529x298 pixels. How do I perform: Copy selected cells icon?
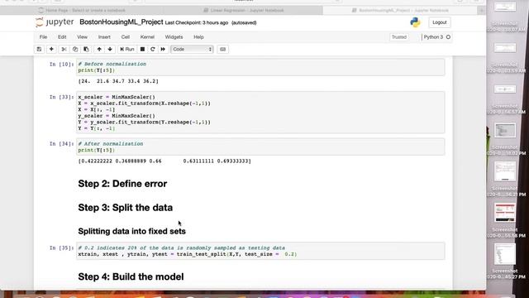coord(75,50)
